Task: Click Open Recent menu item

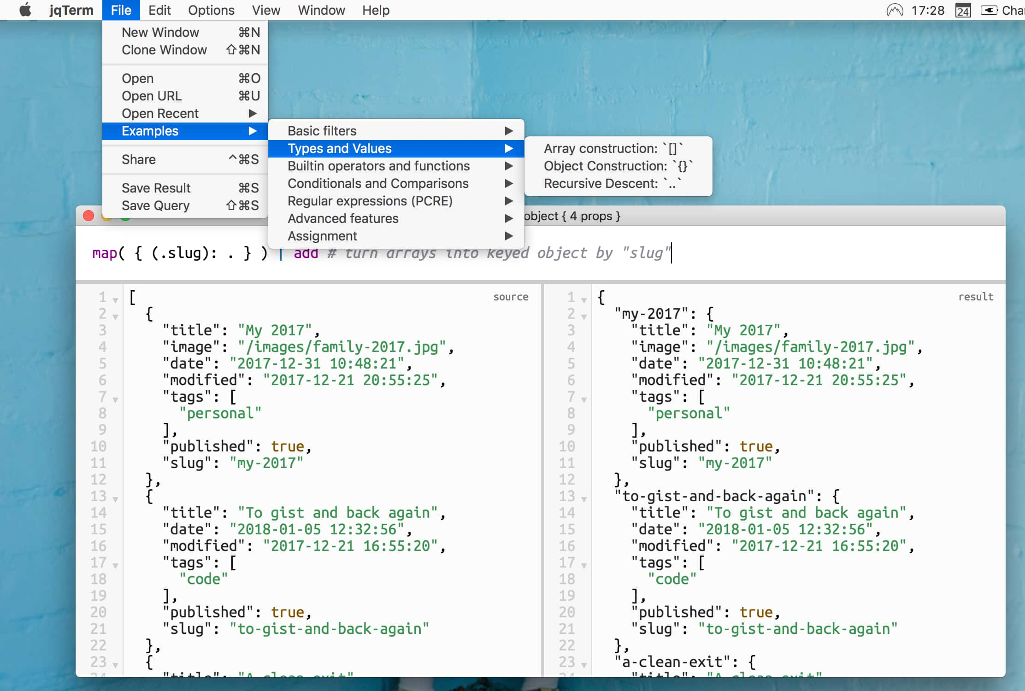Action: coord(159,113)
